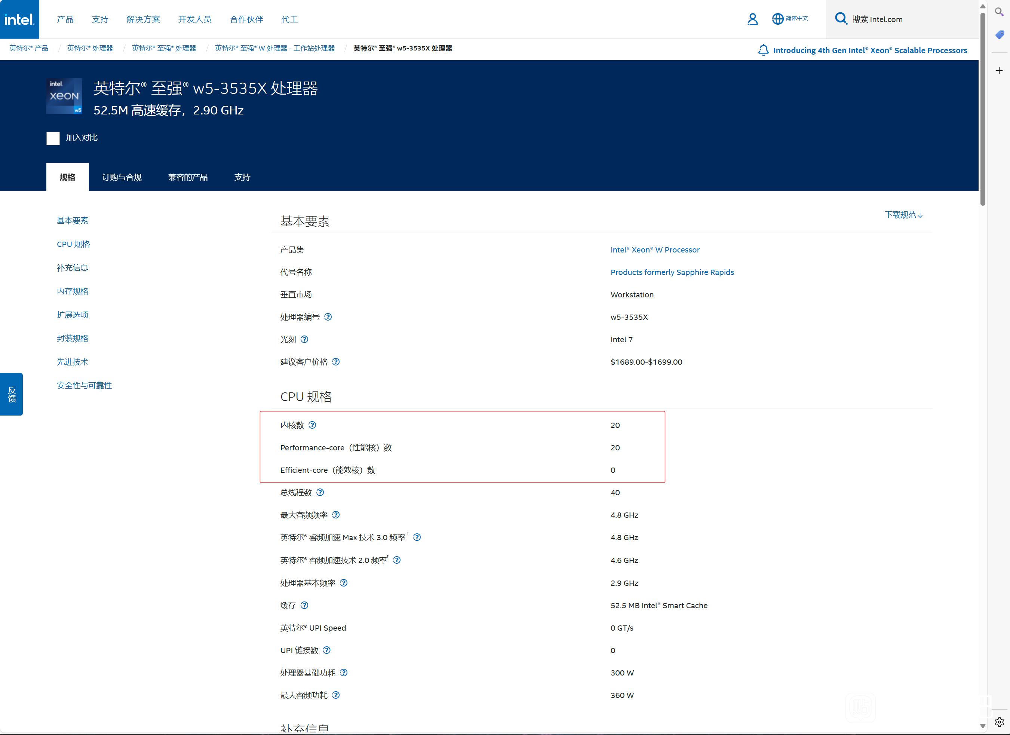Click the scrollbar down arrow
The height and width of the screenshot is (735, 1010).
click(x=983, y=726)
